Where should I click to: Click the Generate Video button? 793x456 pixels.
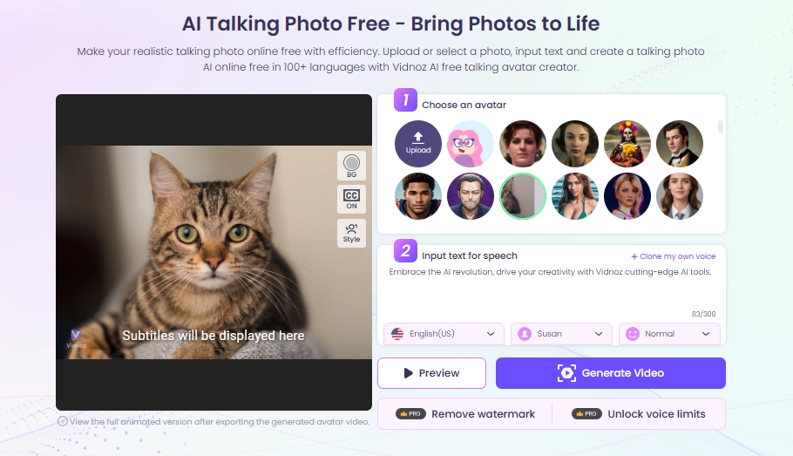pyautogui.click(x=610, y=373)
